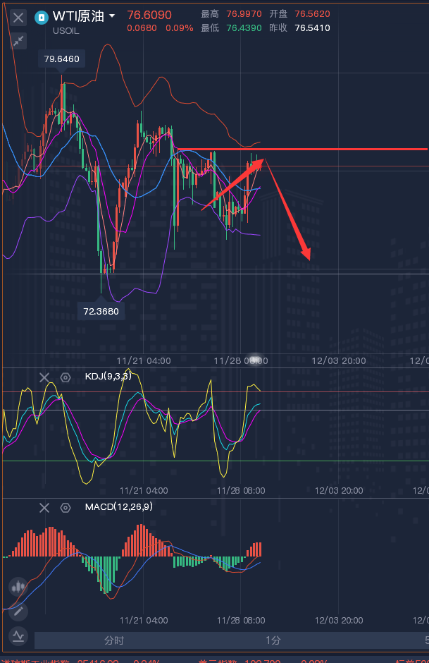Click 11/28 08:00 on MACD axis
Viewport: 429px width, 663px height.
[x=241, y=620]
